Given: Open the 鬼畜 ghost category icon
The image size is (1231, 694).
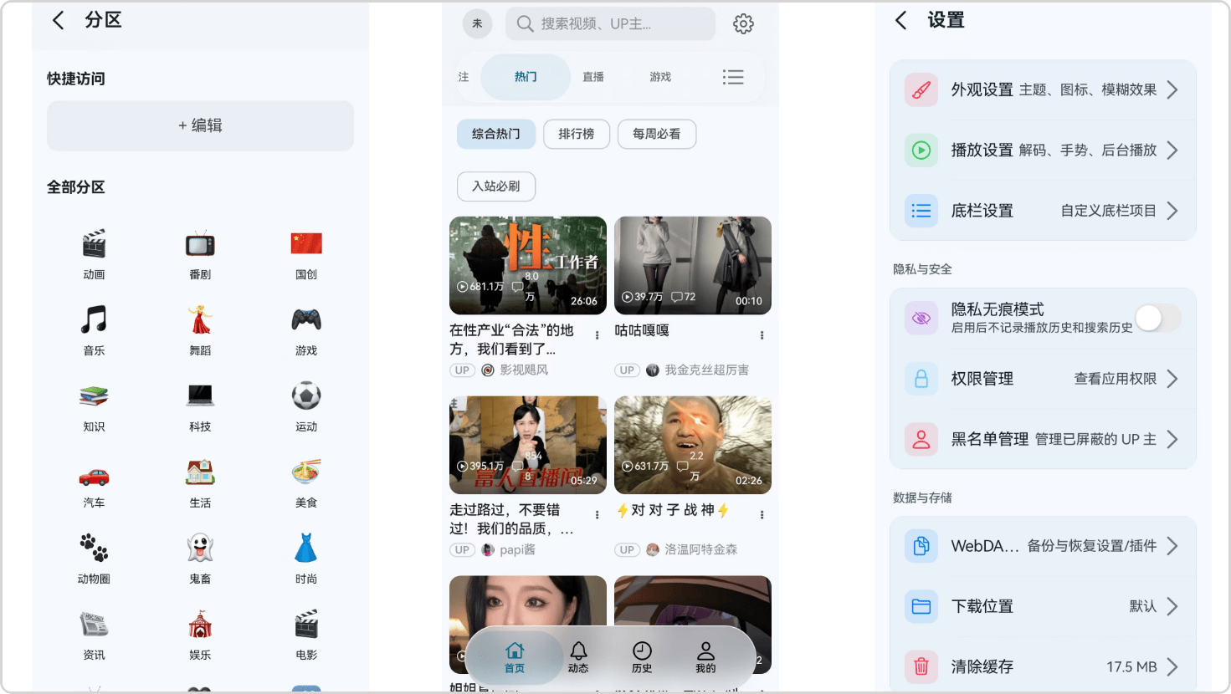Looking at the screenshot, I should point(200,549).
